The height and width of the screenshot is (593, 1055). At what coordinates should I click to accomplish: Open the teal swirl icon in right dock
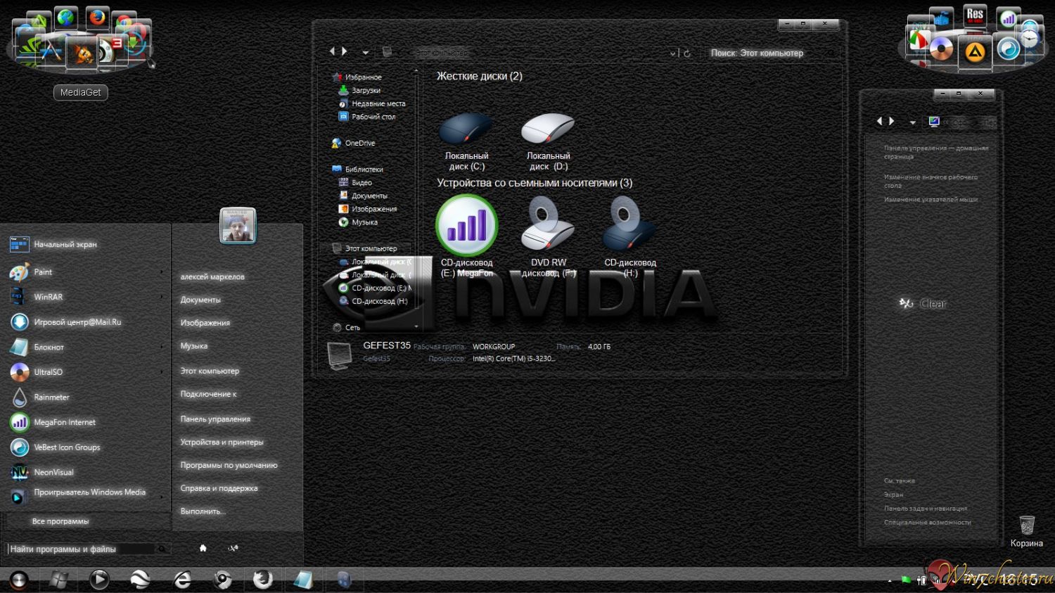1009,49
